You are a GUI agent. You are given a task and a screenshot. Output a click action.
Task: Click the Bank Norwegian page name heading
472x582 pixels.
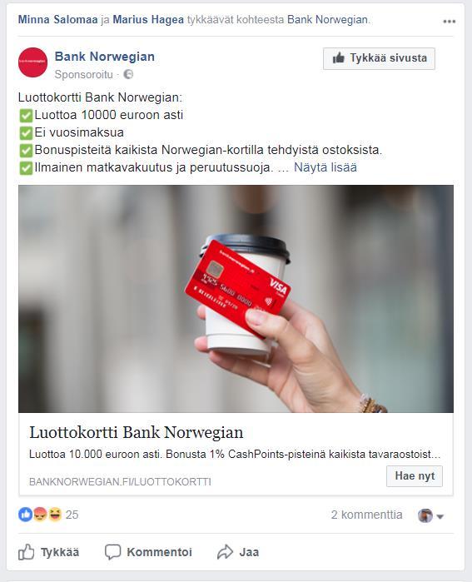point(105,57)
